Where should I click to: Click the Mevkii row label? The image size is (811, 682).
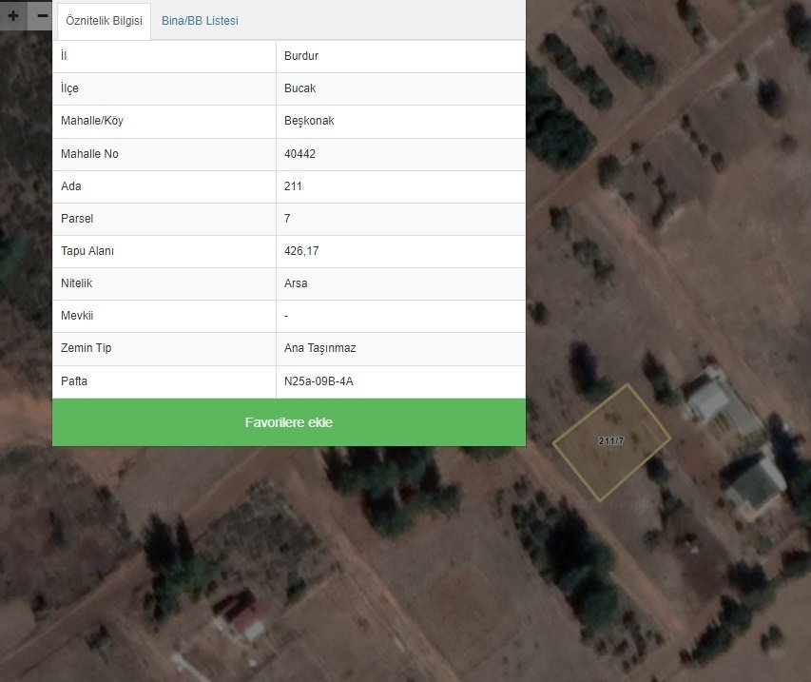pyautogui.click(x=77, y=316)
